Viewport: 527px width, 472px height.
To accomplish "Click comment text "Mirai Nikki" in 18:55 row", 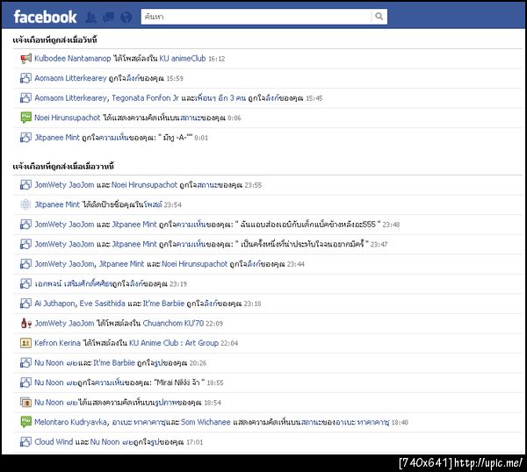I will pos(173,383).
